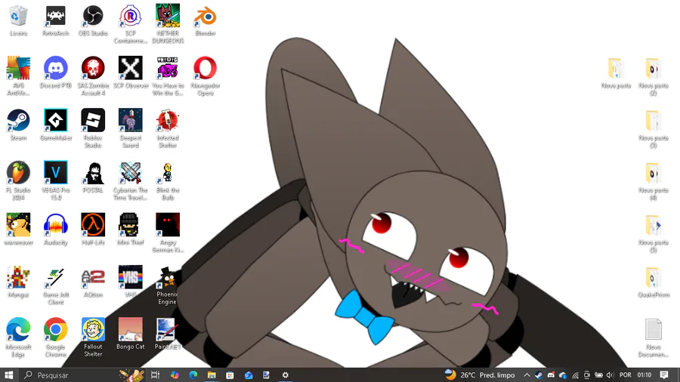The width and height of the screenshot is (680, 382).
Task: Open the volume speaker tray icon
Action: pyautogui.click(x=610, y=375)
